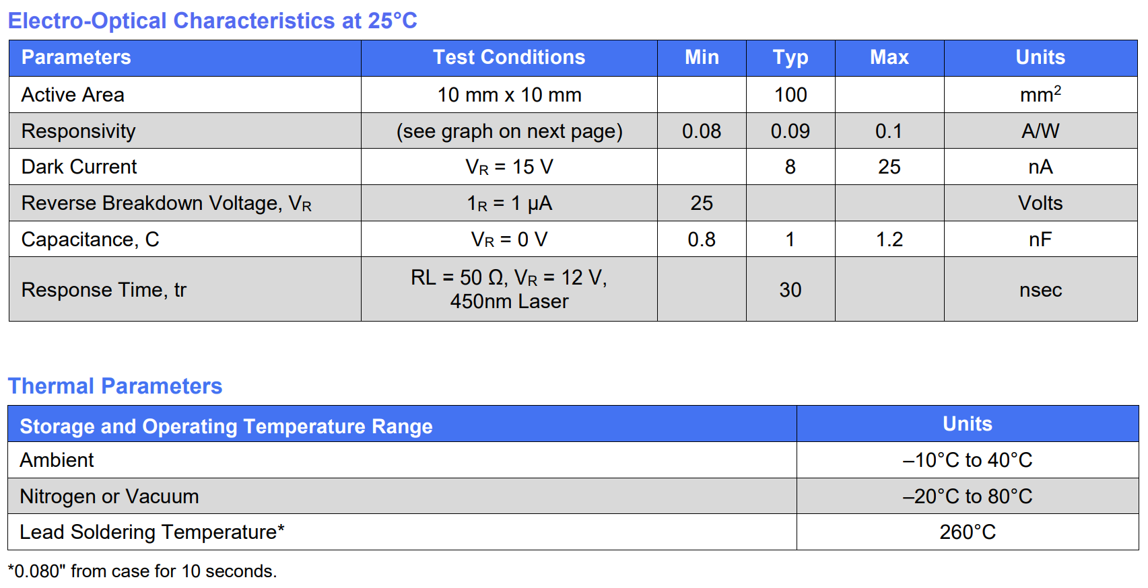Click the Storage and Operating Temperature Range header

tap(226, 427)
